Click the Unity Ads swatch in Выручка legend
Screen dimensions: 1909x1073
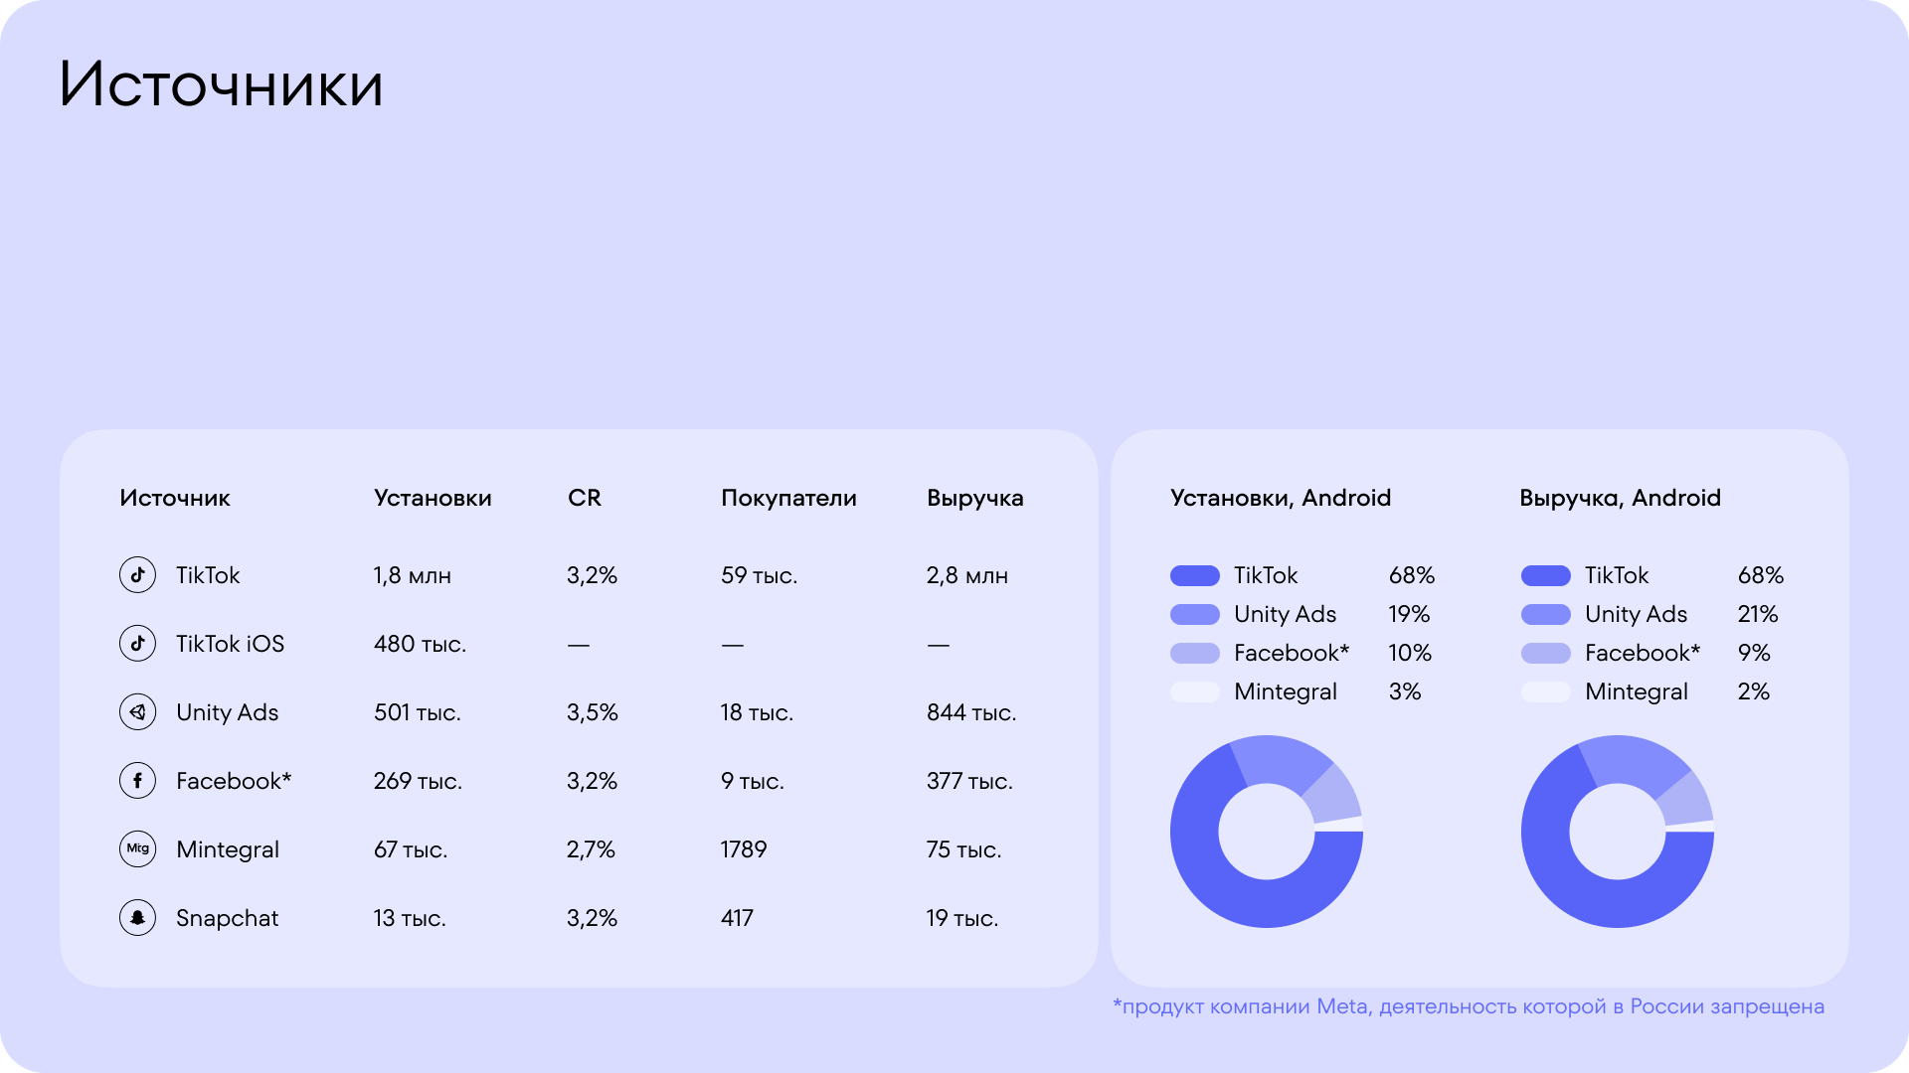pos(1546,615)
